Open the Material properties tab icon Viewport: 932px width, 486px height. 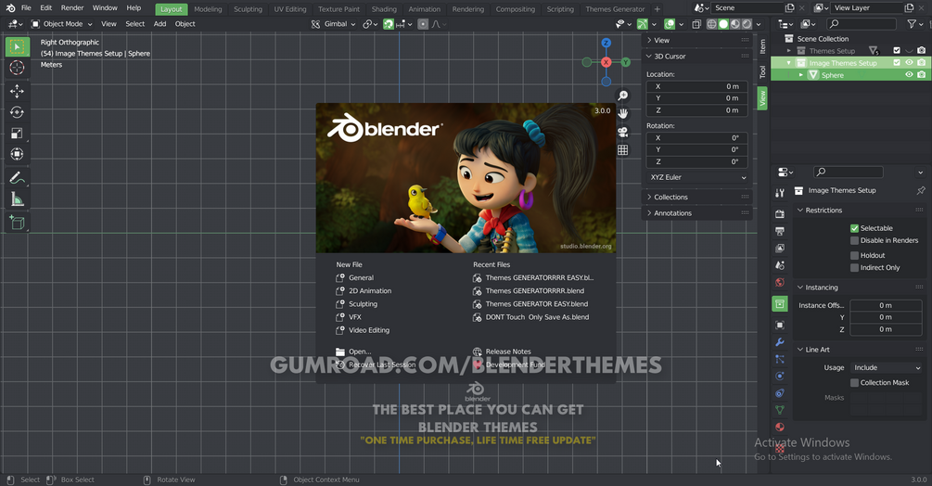point(780,428)
